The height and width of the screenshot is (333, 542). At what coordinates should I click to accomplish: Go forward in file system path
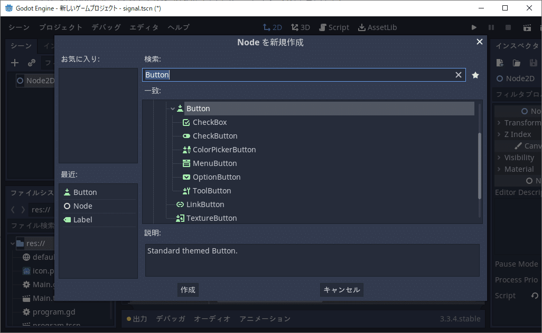(23, 210)
